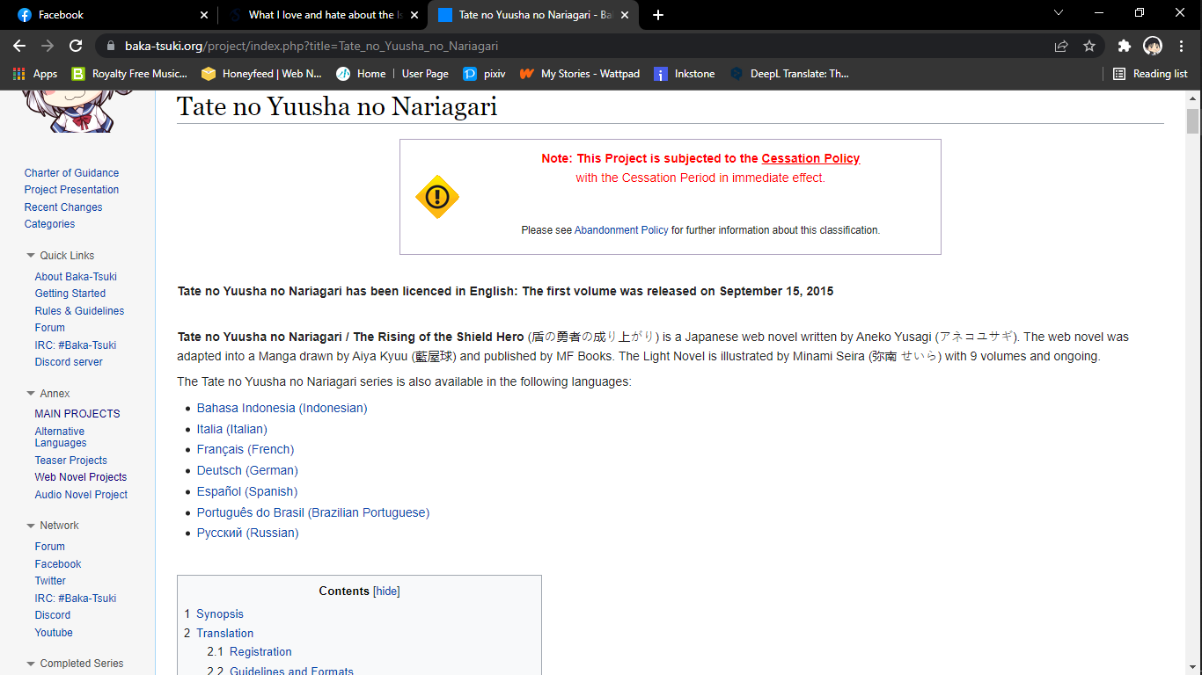Image resolution: width=1202 pixels, height=675 pixels.
Task: Open Chrome three-dot menu
Action: 1181,46
